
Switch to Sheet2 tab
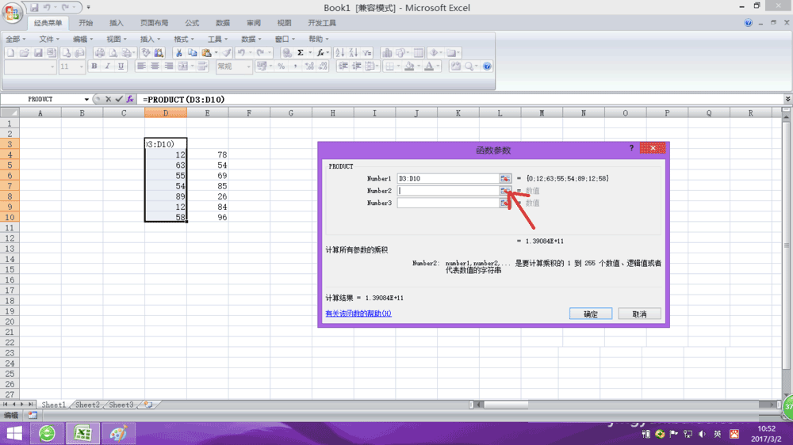pyautogui.click(x=87, y=405)
